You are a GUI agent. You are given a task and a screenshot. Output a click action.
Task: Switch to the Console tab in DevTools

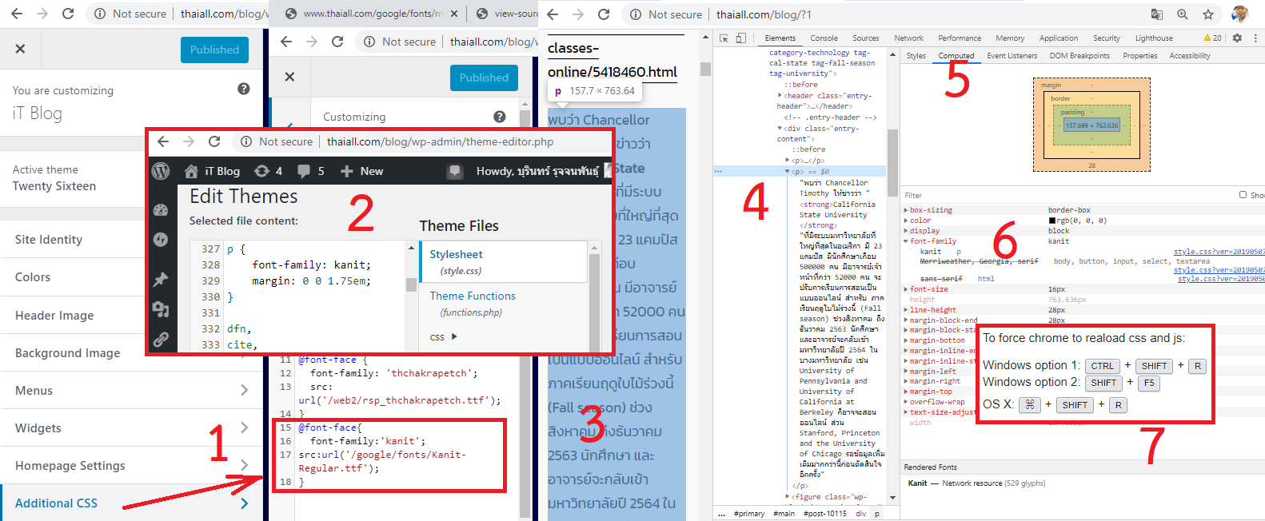coord(824,38)
